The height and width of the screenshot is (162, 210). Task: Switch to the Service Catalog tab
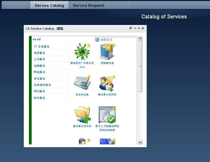tap(49, 6)
